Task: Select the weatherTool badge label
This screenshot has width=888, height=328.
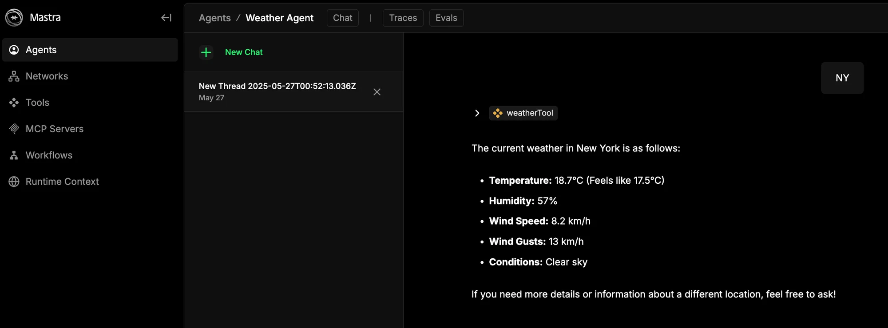Action: (530, 113)
